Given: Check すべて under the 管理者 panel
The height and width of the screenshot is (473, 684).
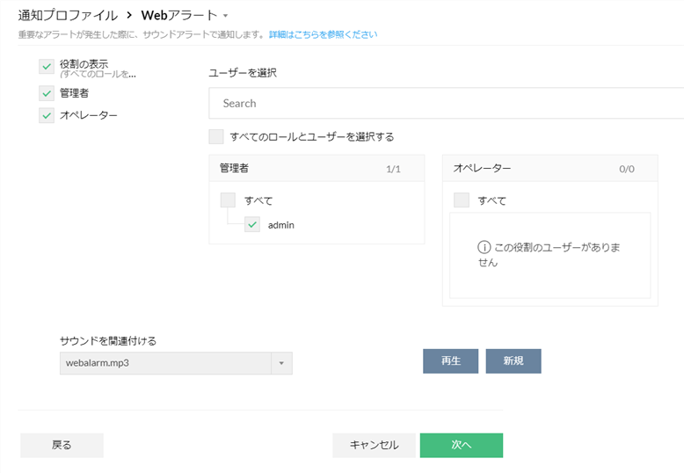Looking at the screenshot, I should (x=228, y=200).
